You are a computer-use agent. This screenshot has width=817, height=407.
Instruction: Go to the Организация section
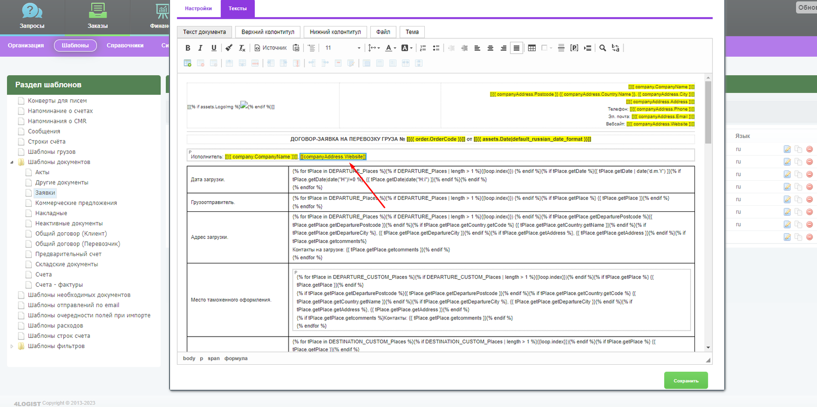tap(26, 45)
